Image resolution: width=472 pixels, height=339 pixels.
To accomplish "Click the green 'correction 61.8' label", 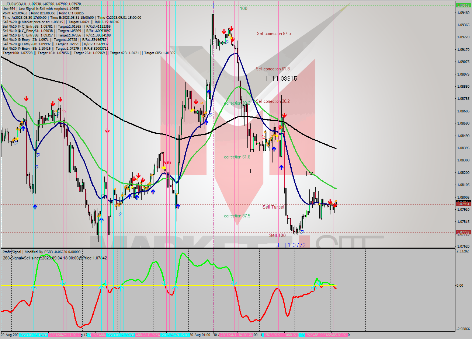I will pos(237,157).
